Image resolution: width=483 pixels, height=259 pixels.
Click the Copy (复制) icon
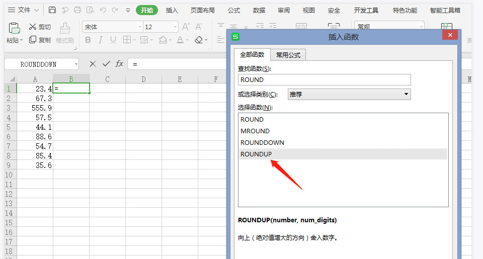click(x=33, y=40)
